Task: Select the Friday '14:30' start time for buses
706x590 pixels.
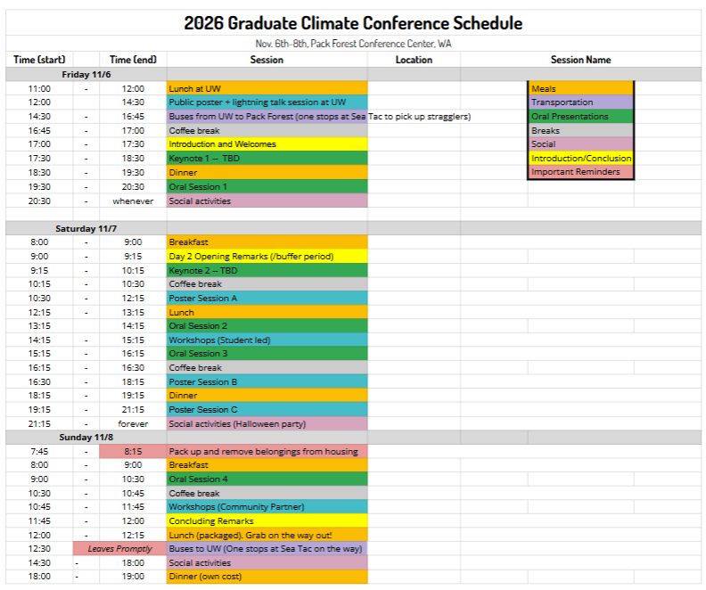Action: click(39, 116)
